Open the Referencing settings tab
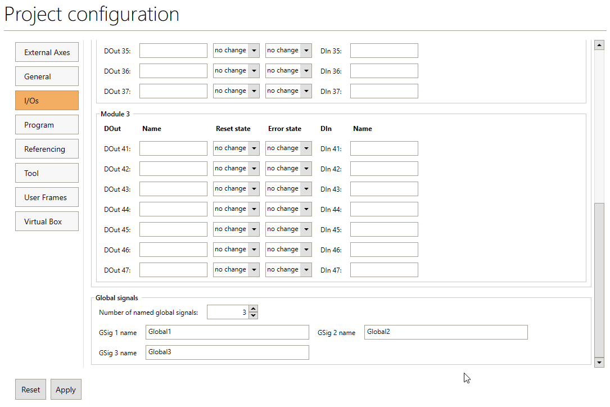The height and width of the screenshot is (407, 610). 47,149
